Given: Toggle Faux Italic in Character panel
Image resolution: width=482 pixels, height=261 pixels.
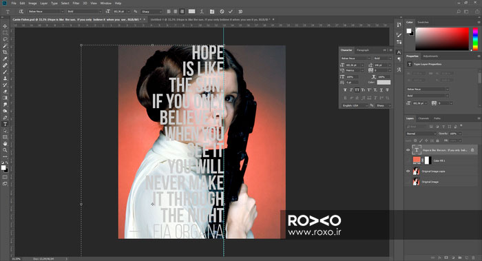Looking at the screenshot, I should [x=351, y=90].
